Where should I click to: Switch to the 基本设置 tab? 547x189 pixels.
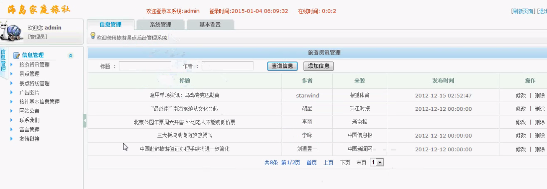pos(210,25)
